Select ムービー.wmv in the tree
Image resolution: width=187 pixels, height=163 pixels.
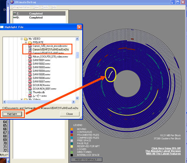40,96
